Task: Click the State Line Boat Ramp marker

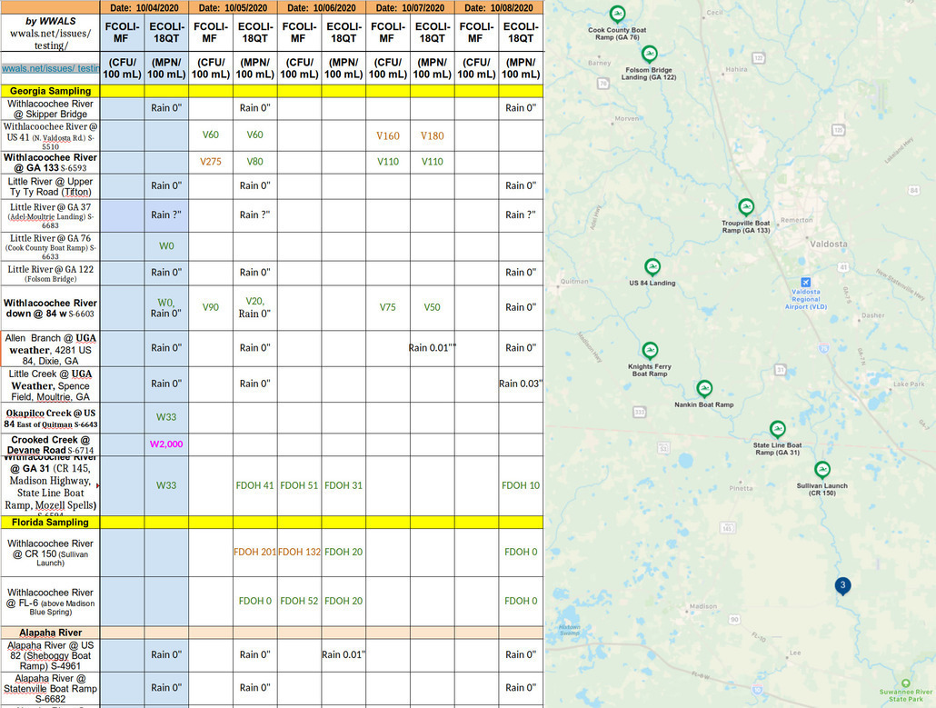Action: 777,429
